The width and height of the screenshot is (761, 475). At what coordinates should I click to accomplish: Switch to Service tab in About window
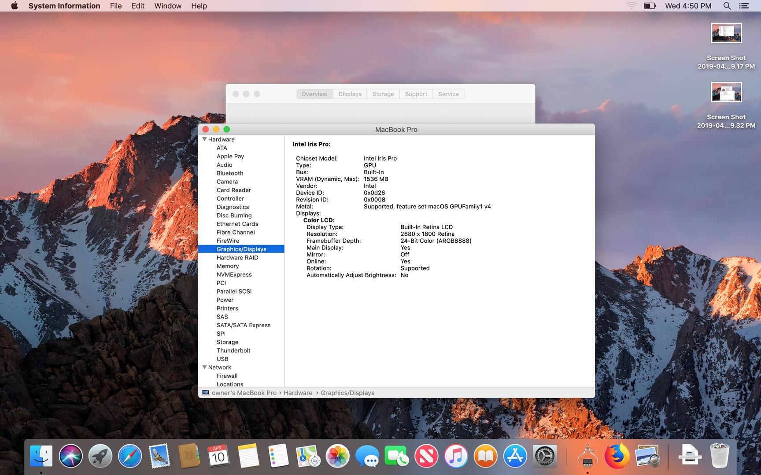tap(448, 94)
